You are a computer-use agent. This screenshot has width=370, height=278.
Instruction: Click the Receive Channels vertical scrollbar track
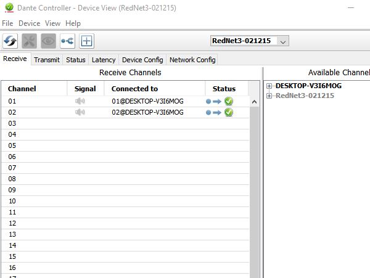pyautogui.click(x=254, y=192)
